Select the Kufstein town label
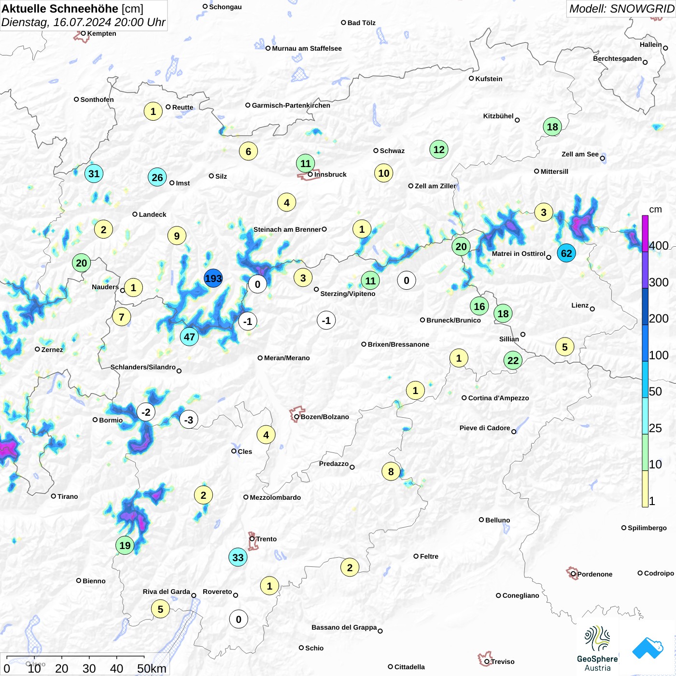 tap(489, 79)
